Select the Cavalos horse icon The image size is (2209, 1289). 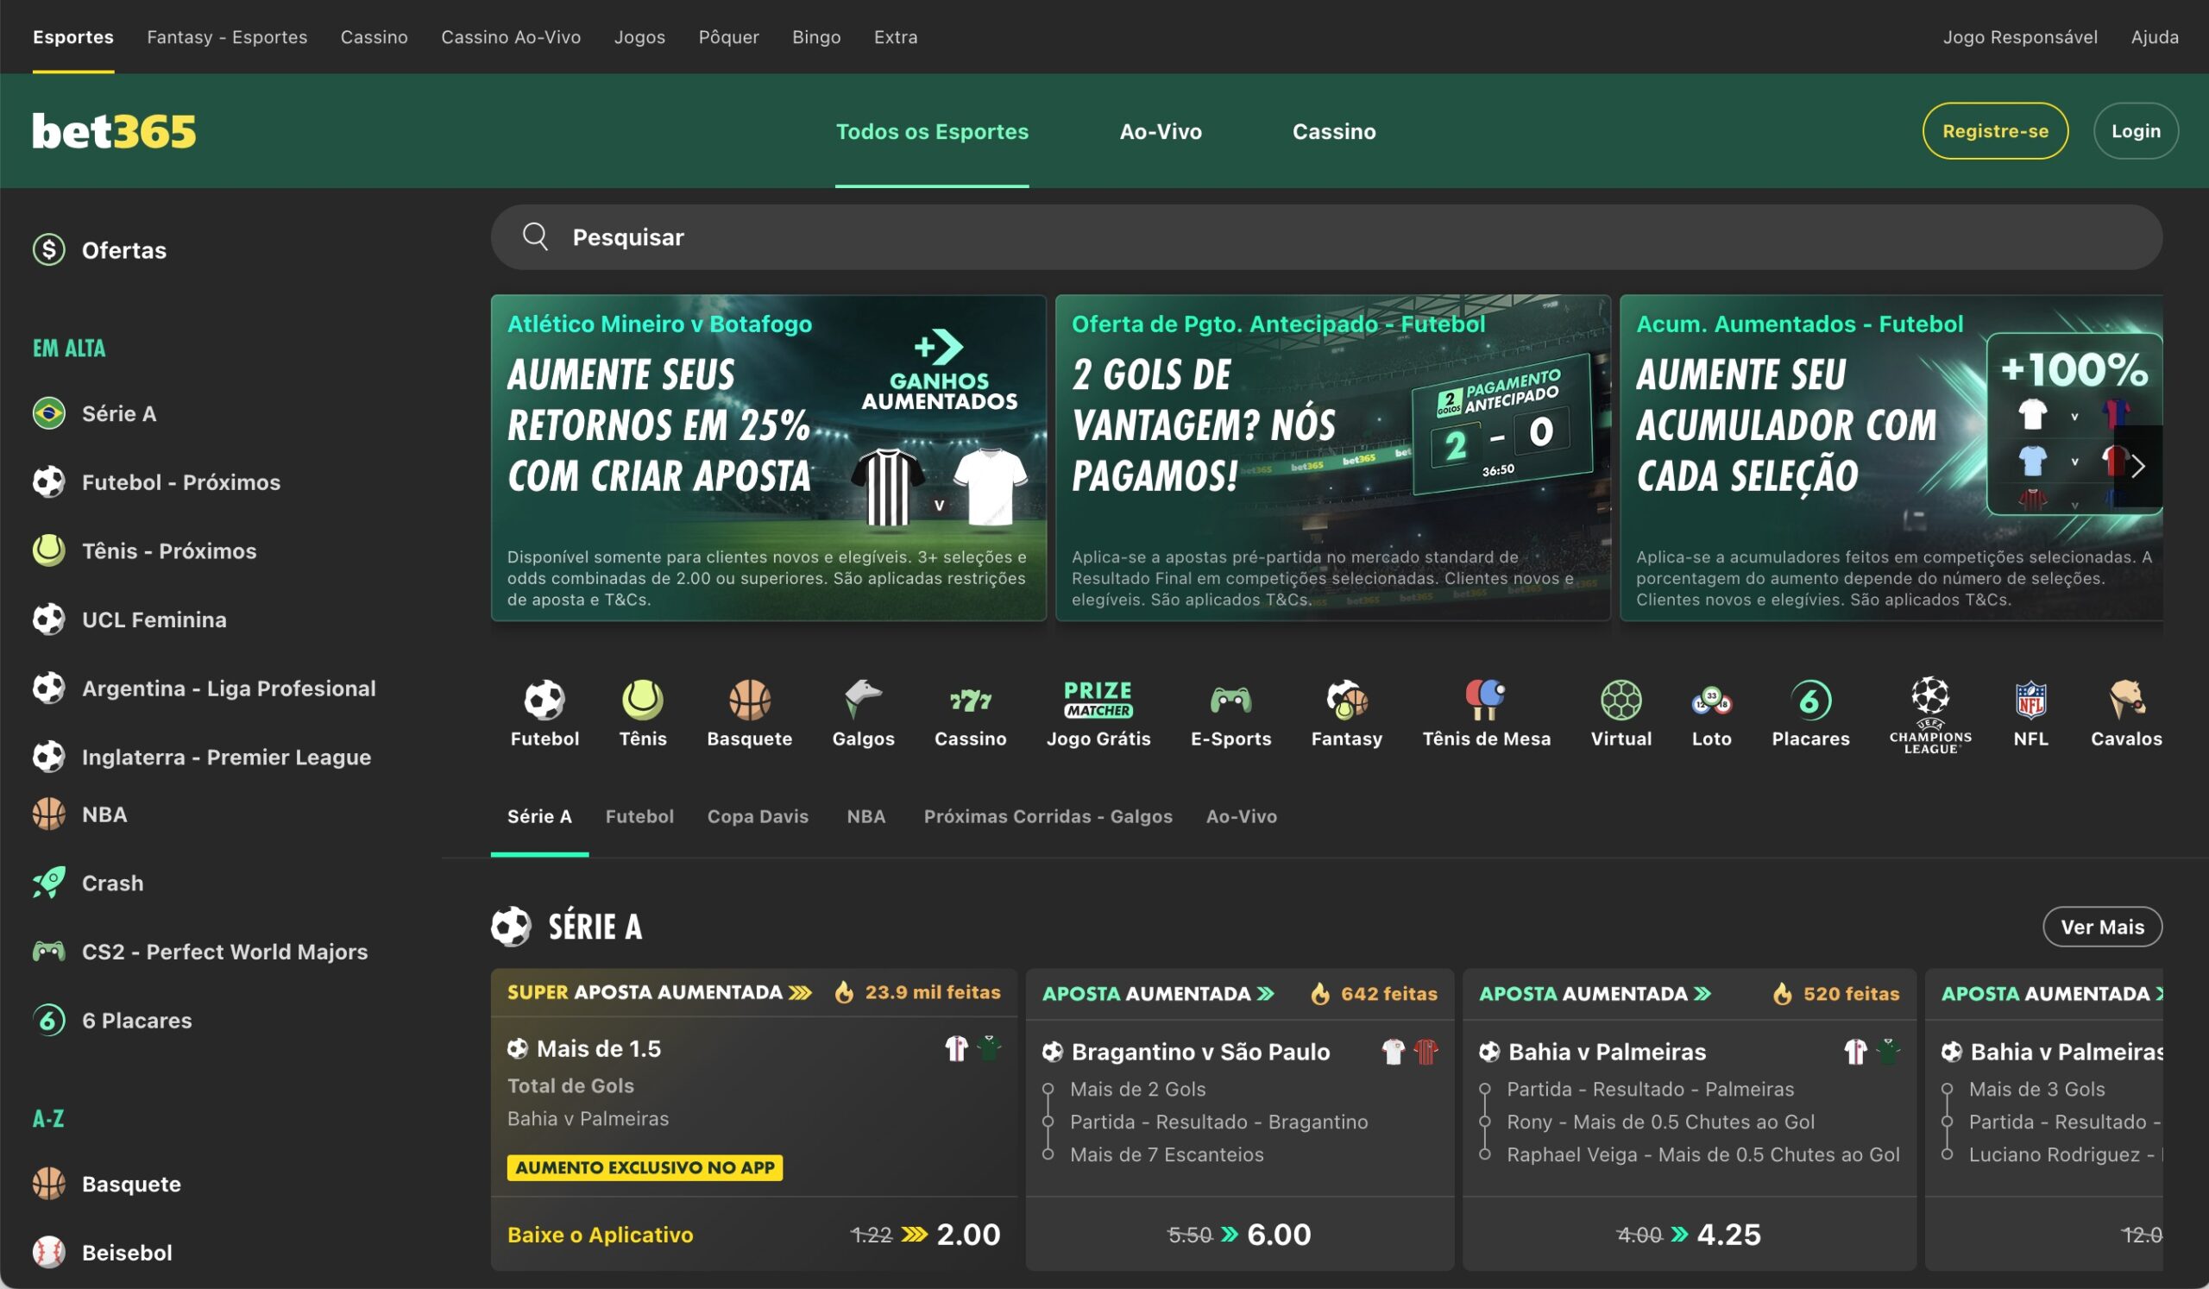[x=2125, y=699]
